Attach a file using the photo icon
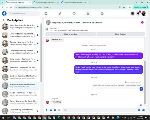The image size is (150, 120). [x=51, y=110]
